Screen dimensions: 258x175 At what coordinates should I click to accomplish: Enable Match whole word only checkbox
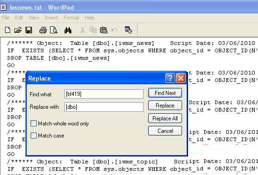click(x=33, y=123)
